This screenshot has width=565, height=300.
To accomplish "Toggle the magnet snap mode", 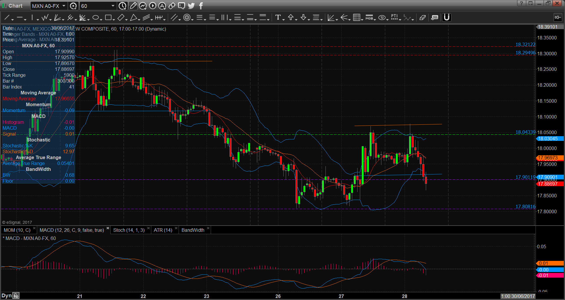I will (x=446, y=18).
